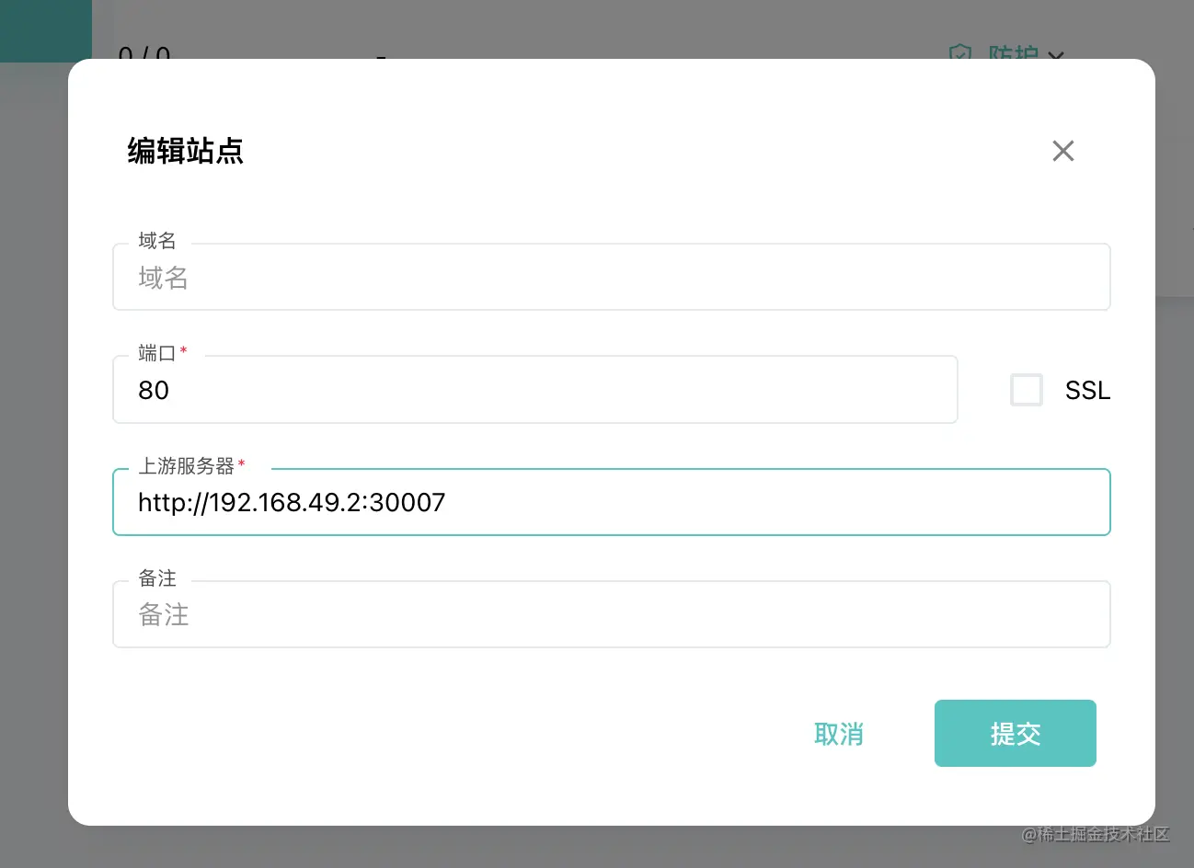Screen dimensions: 1194x868
Task: Click the SSL label text
Action: [1087, 391]
